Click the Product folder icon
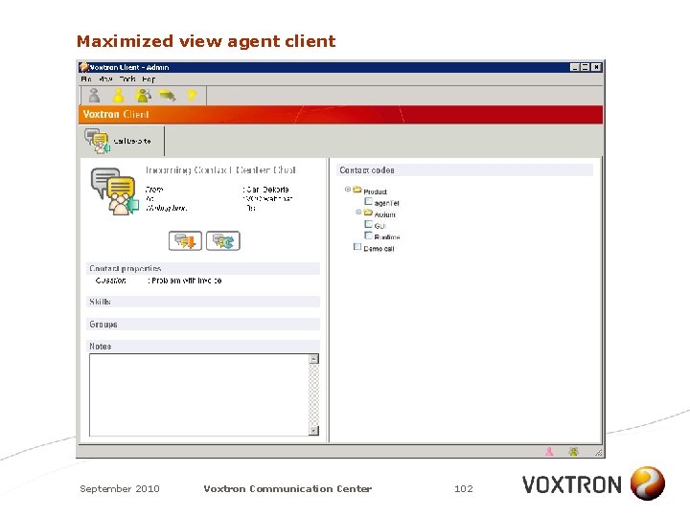 tap(357, 190)
